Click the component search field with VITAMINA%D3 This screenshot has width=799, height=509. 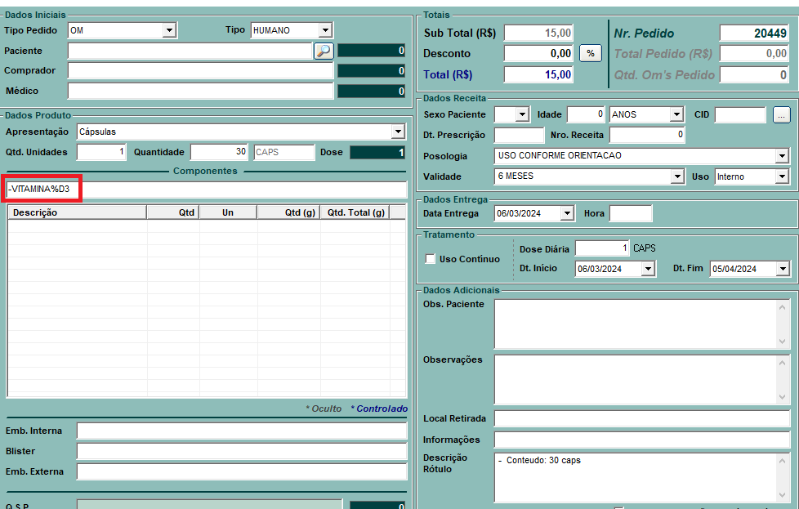(206, 190)
